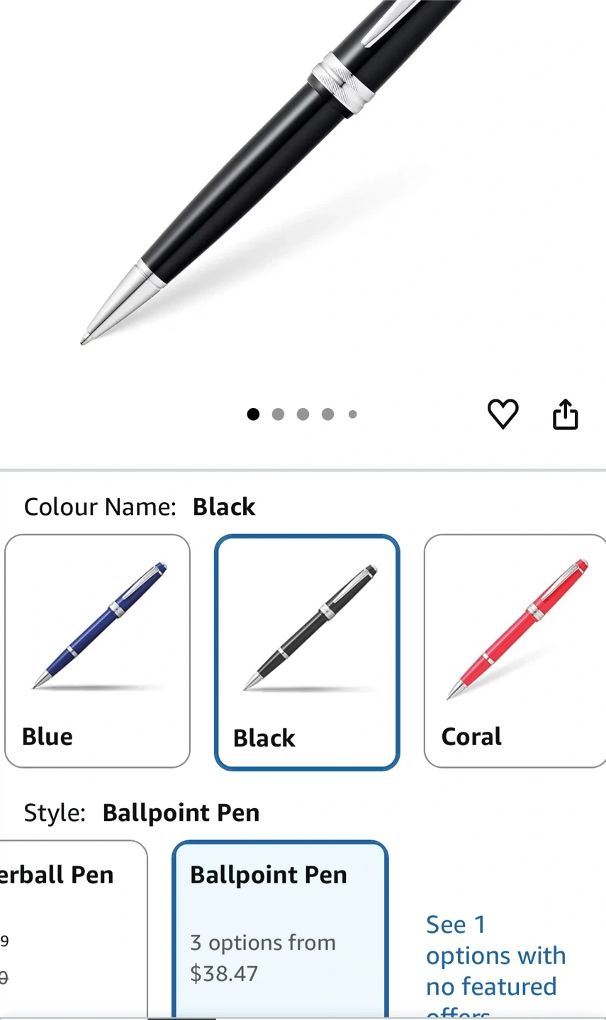Viewport: 606px width, 1020px height.
Task: Pick the Coral colour option
Action: pyautogui.click(x=515, y=651)
